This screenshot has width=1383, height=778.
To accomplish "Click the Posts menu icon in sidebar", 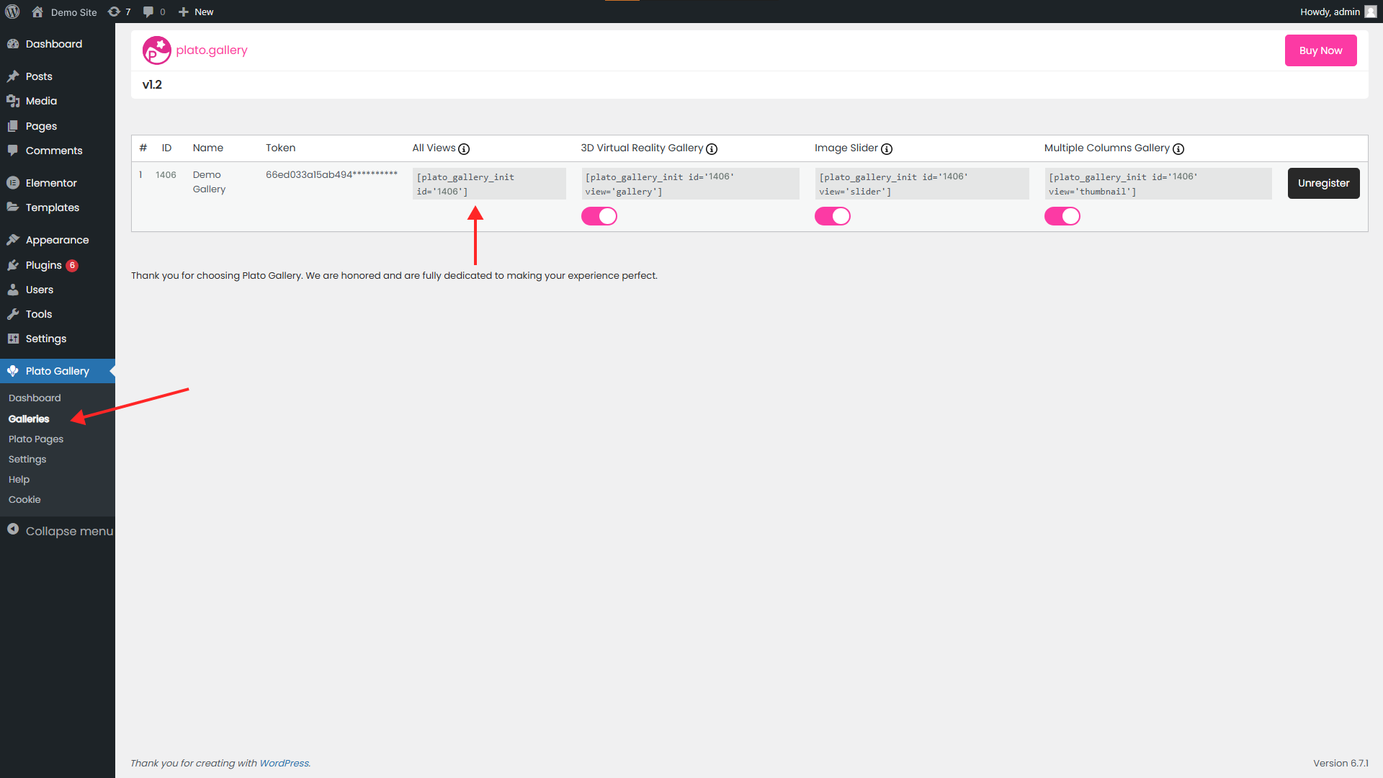I will pyautogui.click(x=13, y=76).
